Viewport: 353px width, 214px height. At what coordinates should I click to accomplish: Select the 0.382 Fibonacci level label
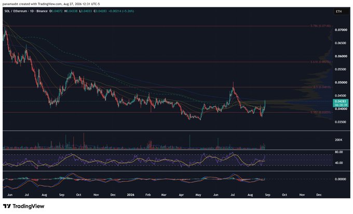(321, 112)
